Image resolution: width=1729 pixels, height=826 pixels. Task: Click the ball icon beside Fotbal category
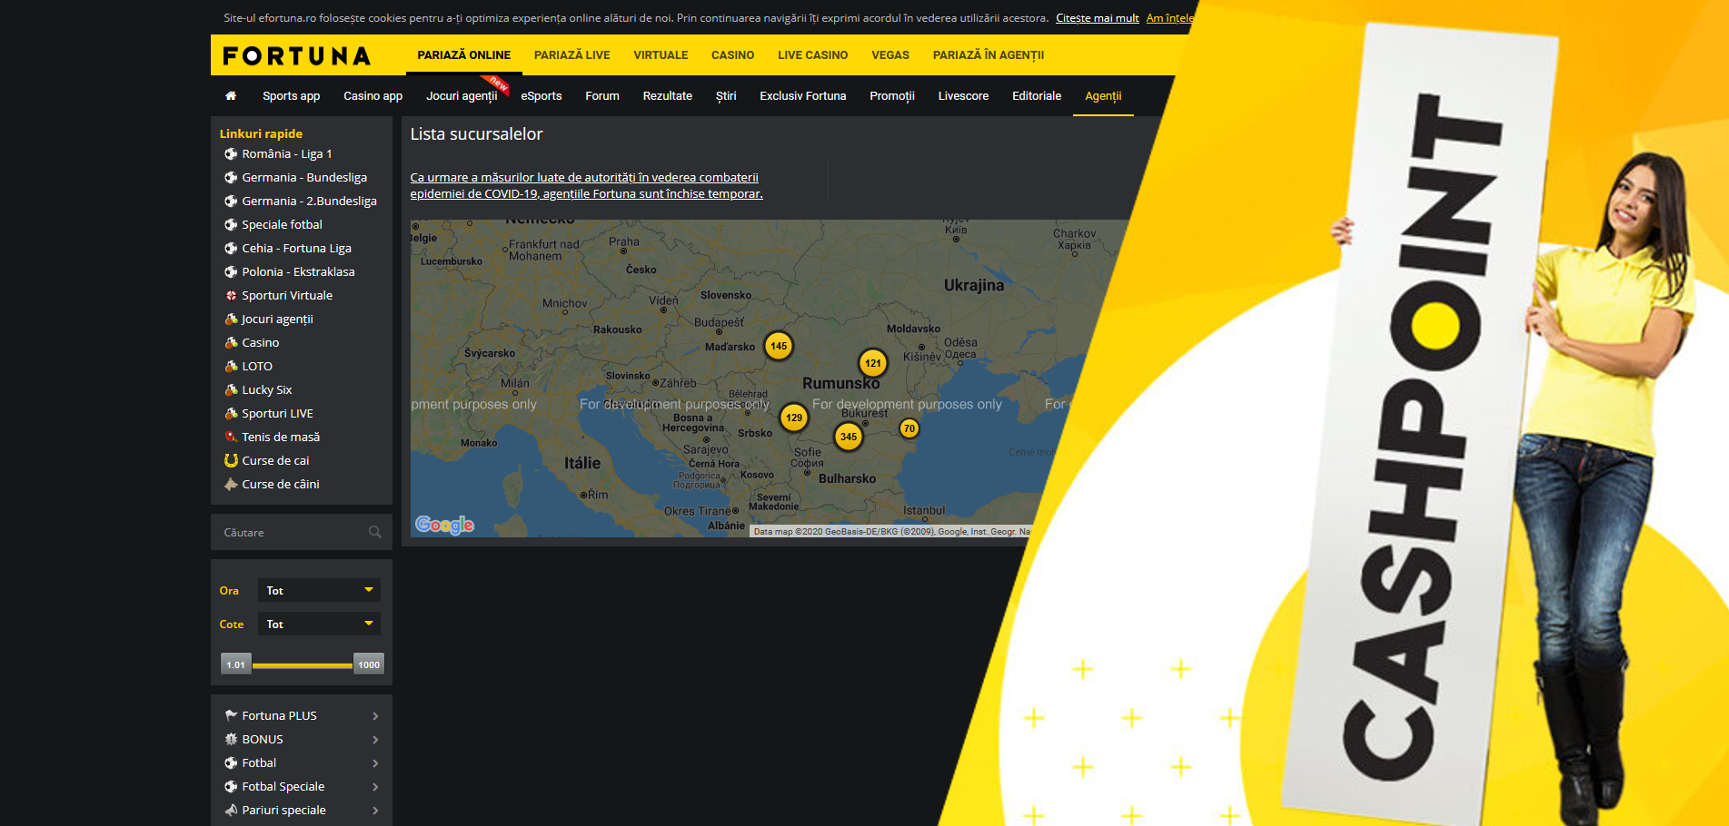231,763
